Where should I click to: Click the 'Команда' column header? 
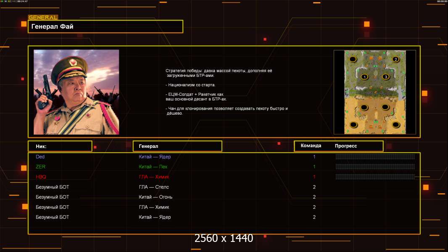311,146
